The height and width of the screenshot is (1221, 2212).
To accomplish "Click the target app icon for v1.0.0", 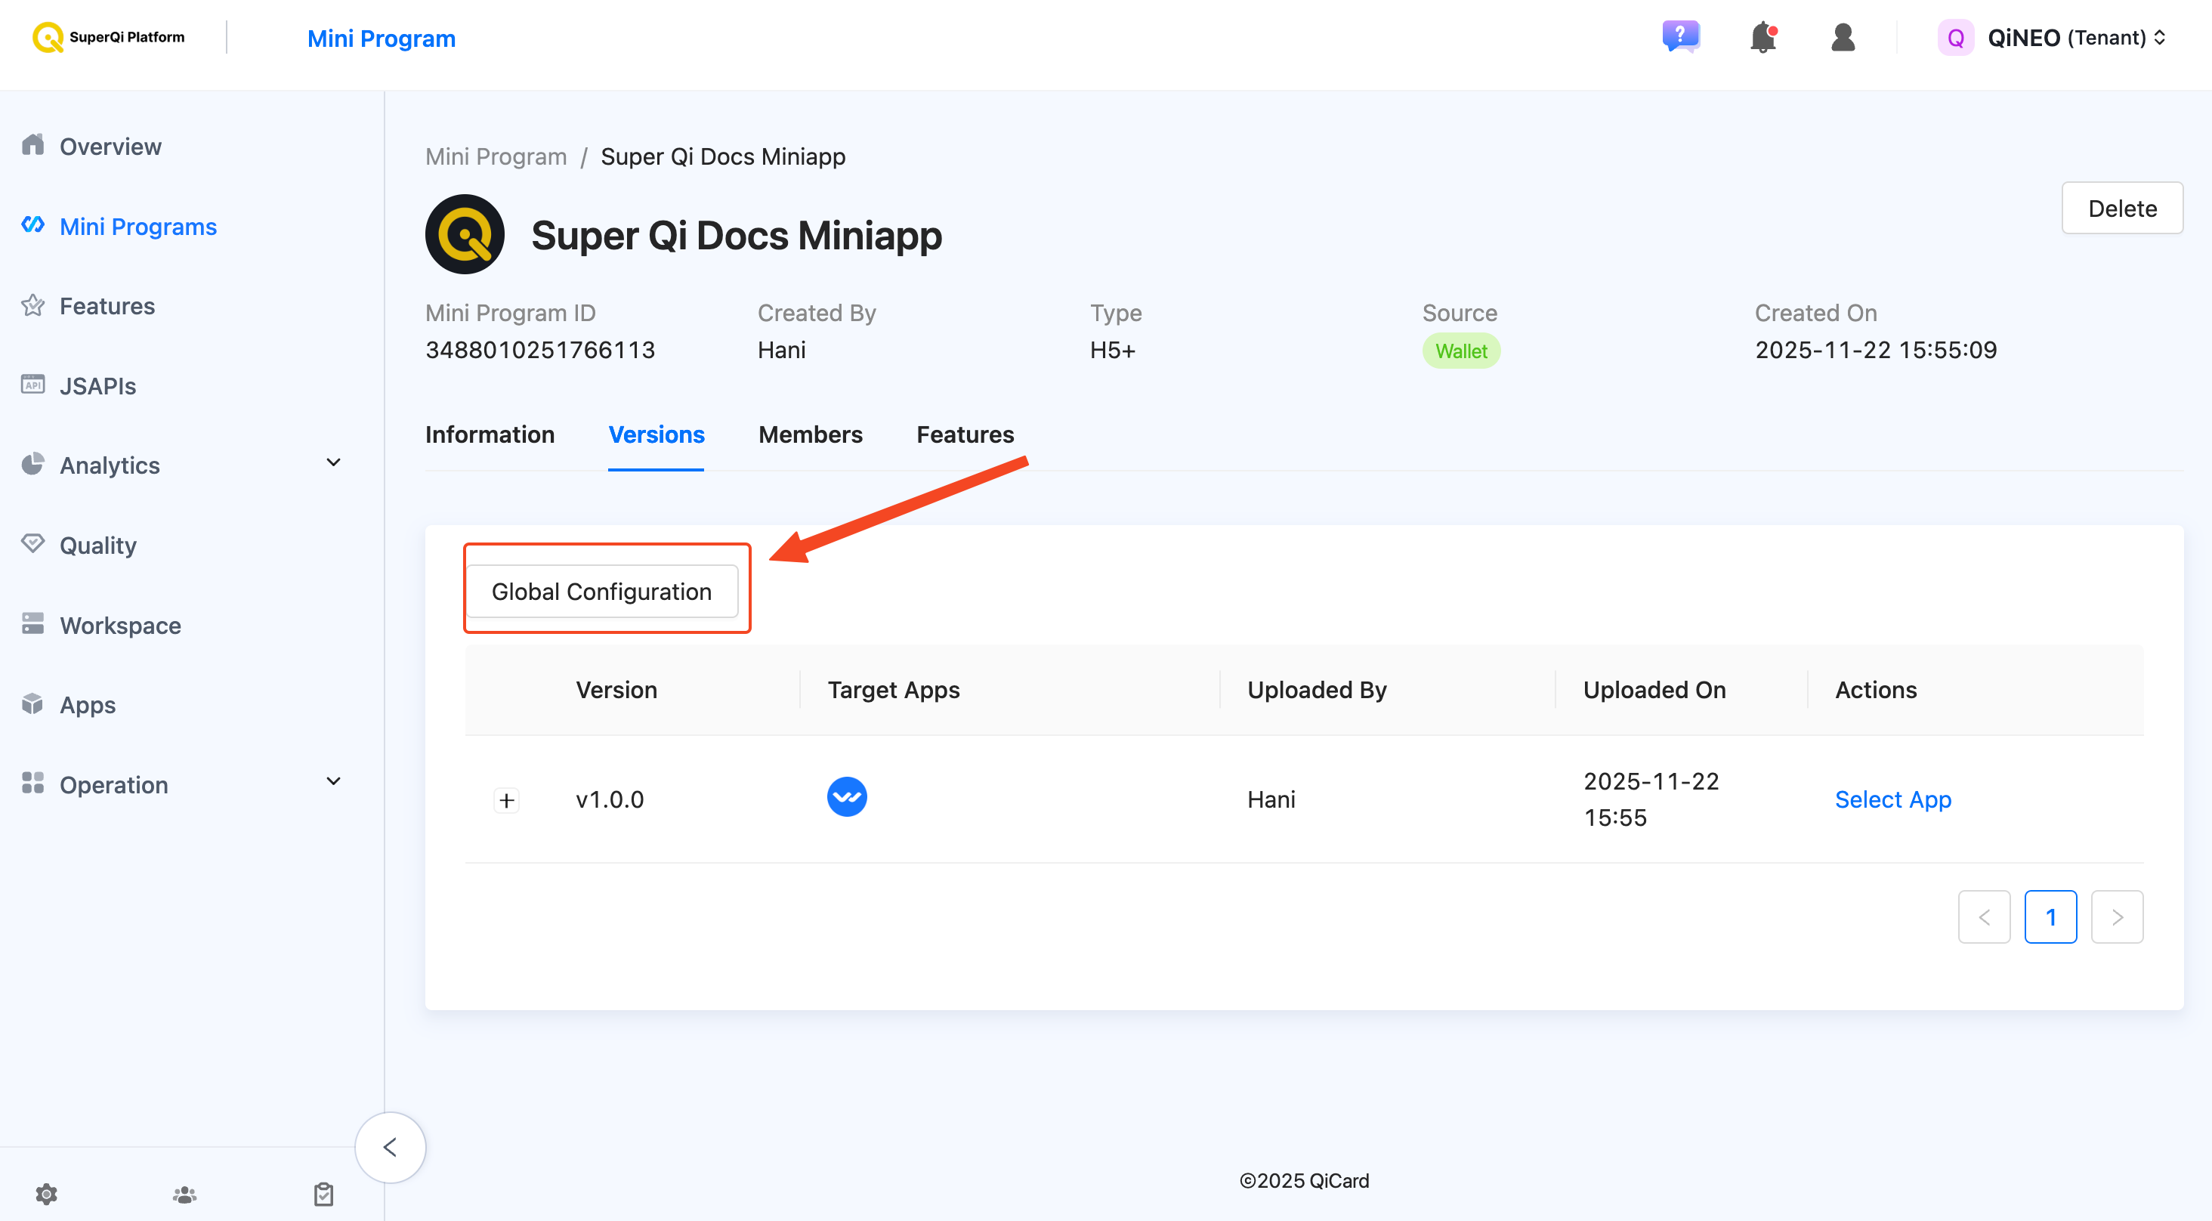I will 847,797.
